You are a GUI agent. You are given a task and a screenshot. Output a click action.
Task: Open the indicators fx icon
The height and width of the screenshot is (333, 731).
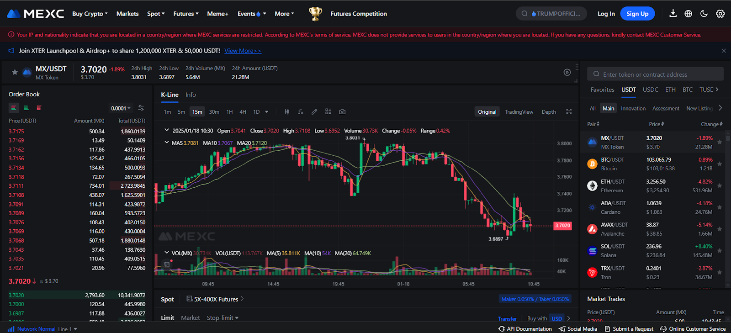click(x=301, y=111)
